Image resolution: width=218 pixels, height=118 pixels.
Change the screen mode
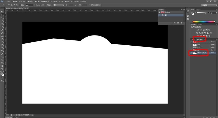(x=2, y=81)
